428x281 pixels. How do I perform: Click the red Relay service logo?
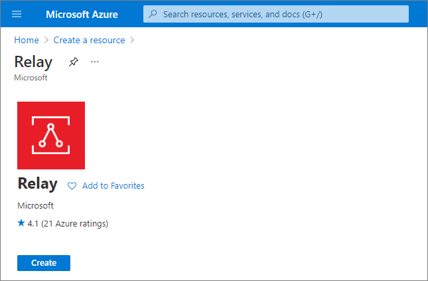(51, 136)
